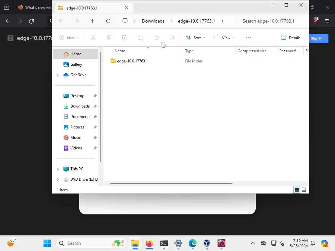Toggle the Details pane
This screenshot has width=335, height=251.
tap(291, 38)
